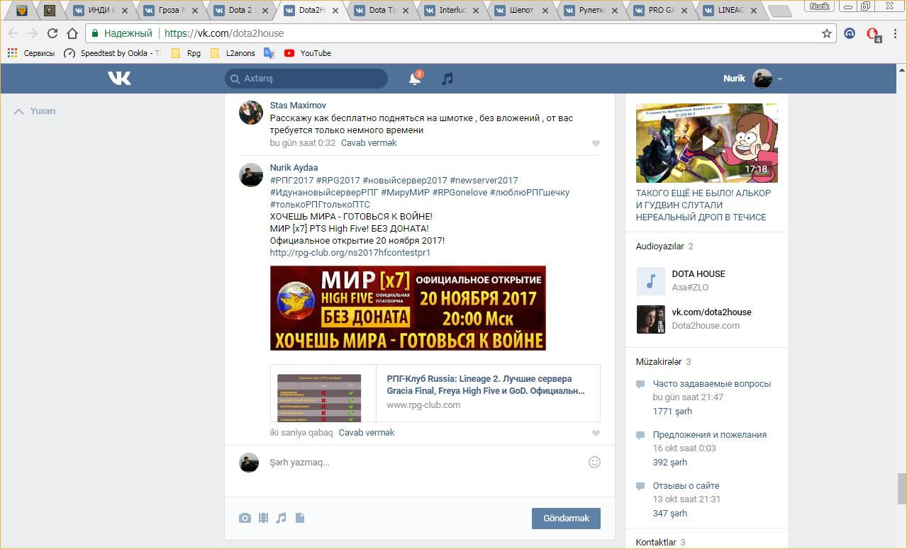Open the РПГ-Клуб Russia link preview
Image resolution: width=907 pixels, height=549 pixels.
tap(435, 393)
